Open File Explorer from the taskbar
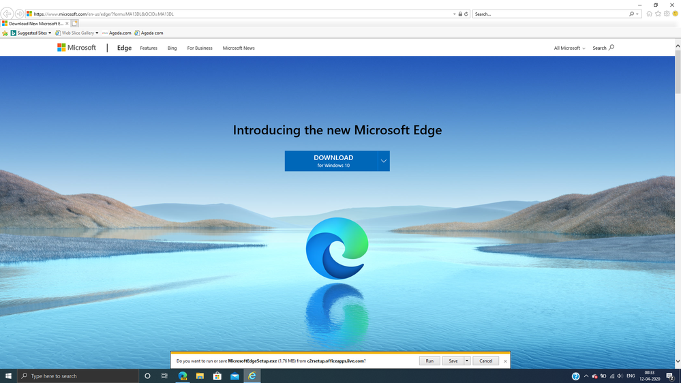The image size is (681, 383). pos(200,376)
